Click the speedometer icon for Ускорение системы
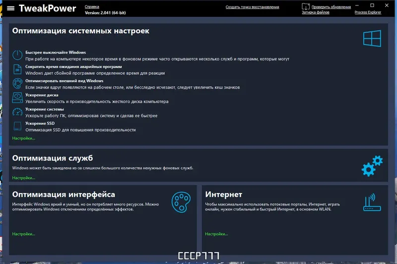 (x=17, y=112)
